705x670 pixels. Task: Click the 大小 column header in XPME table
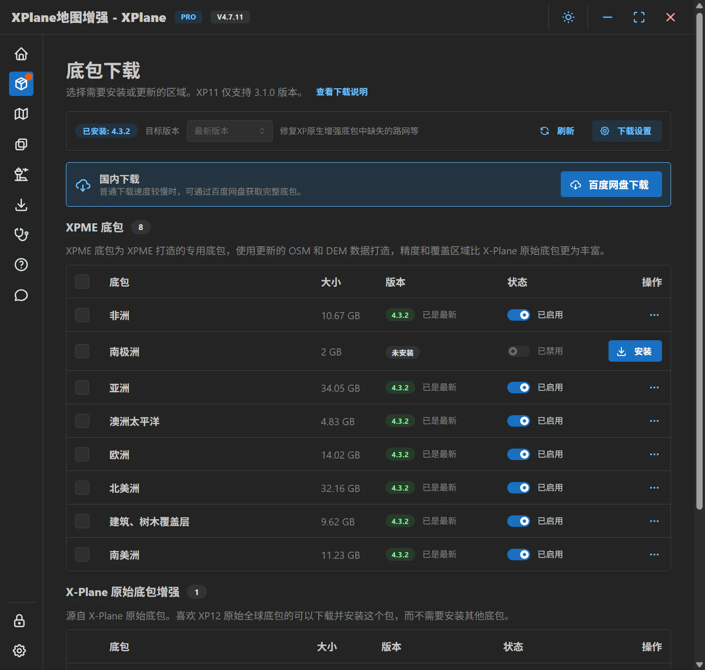tap(331, 282)
